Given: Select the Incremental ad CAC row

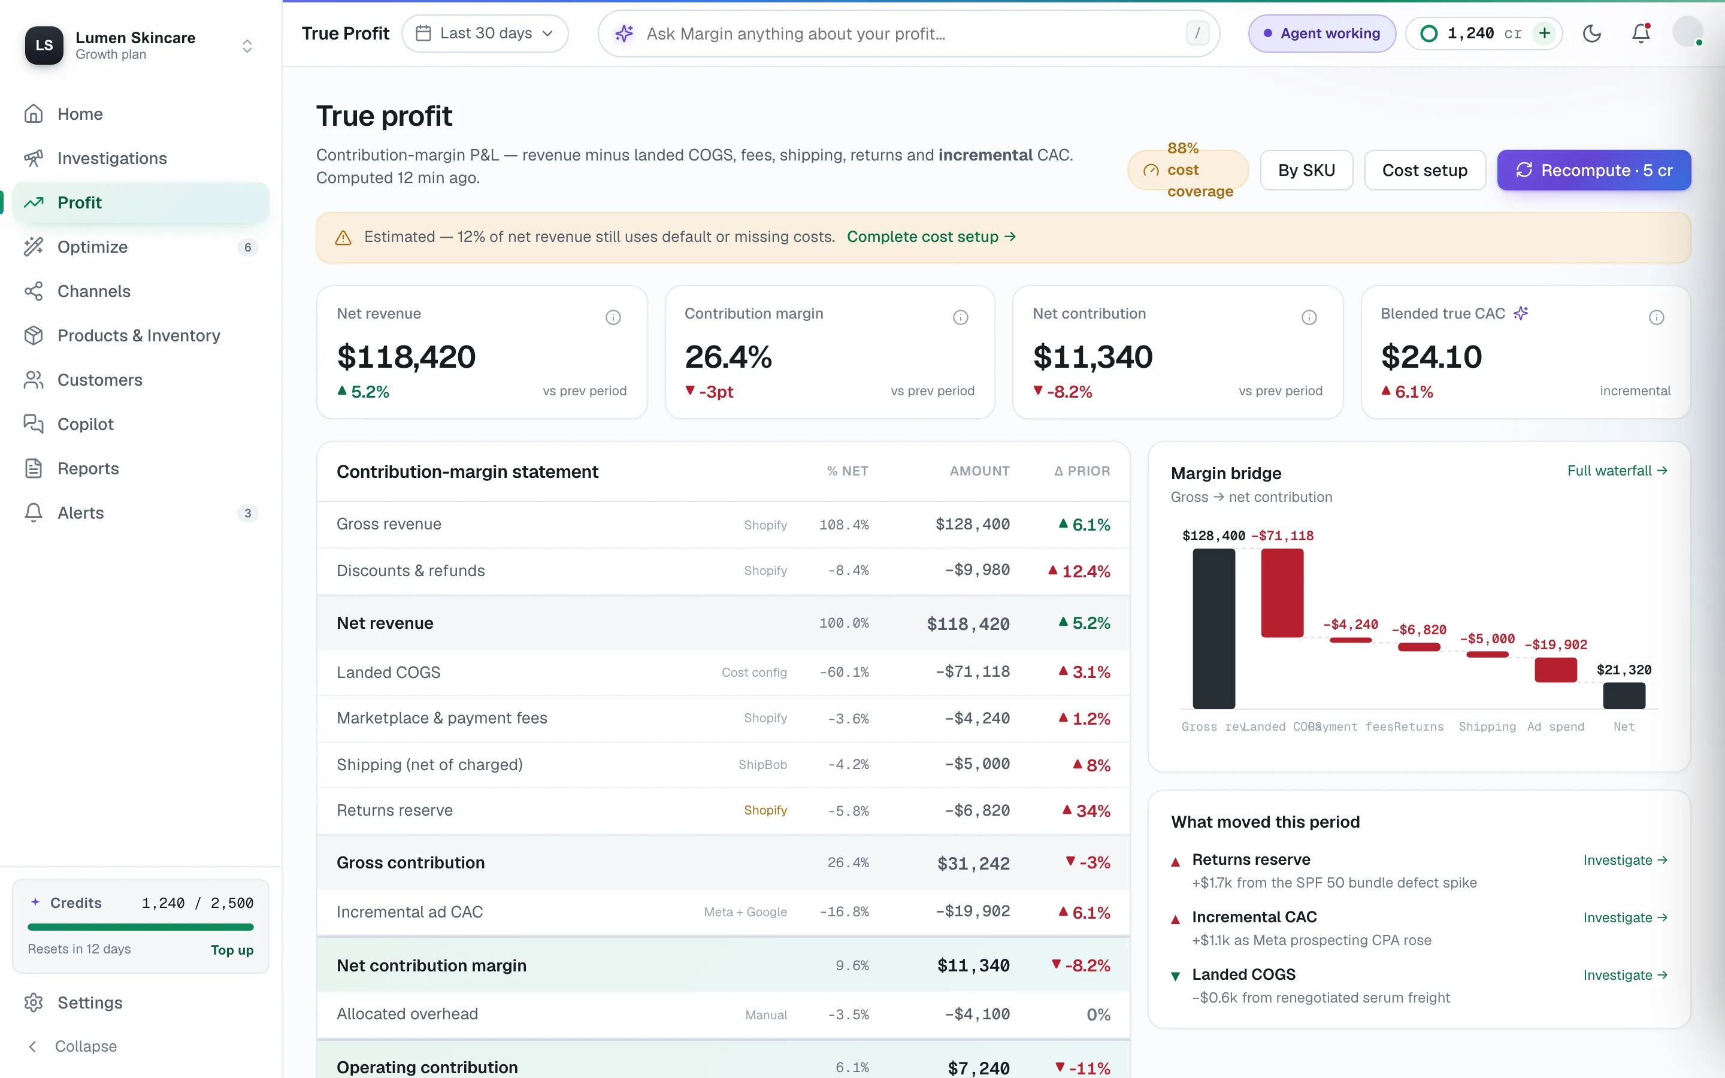Looking at the screenshot, I should (x=723, y=912).
